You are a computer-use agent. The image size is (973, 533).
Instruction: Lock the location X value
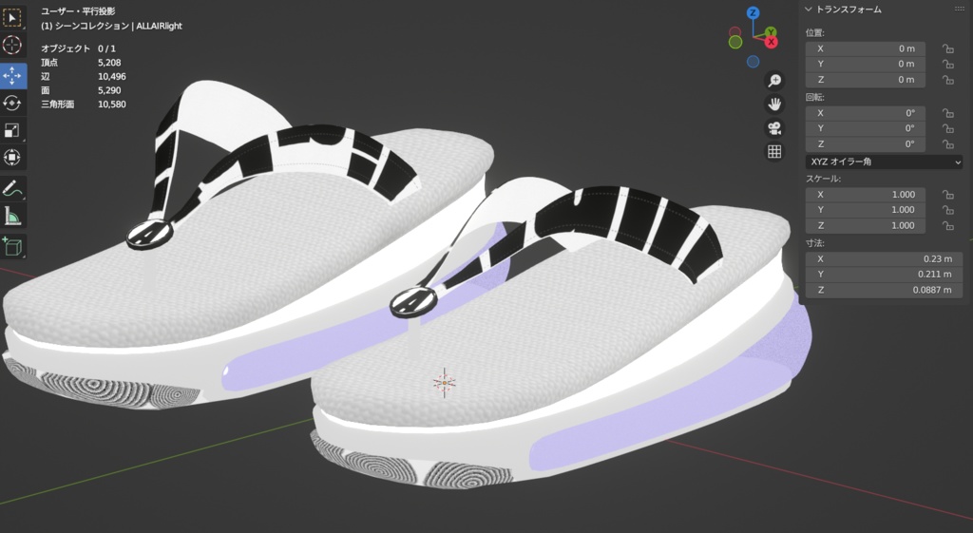pyautogui.click(x=947, y=48)
